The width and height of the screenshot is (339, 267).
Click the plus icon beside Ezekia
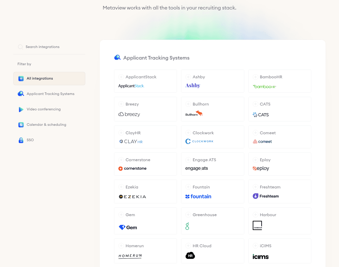121,187
